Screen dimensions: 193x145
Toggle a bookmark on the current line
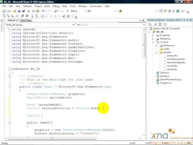42,16
